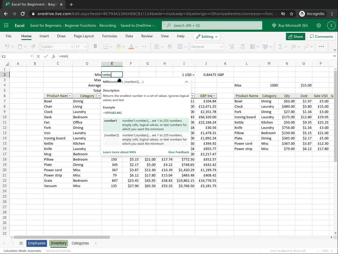This screenshot has width=338, height=254.
Task: Collapse the MIN function help card
Action: tap(186, 82)
